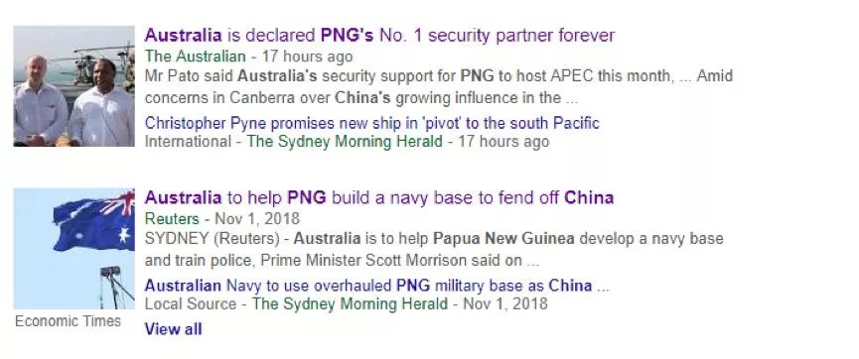Click 'The Australian' source name
The width and height of the screenshot is (859, 359).
click(195, 57)
